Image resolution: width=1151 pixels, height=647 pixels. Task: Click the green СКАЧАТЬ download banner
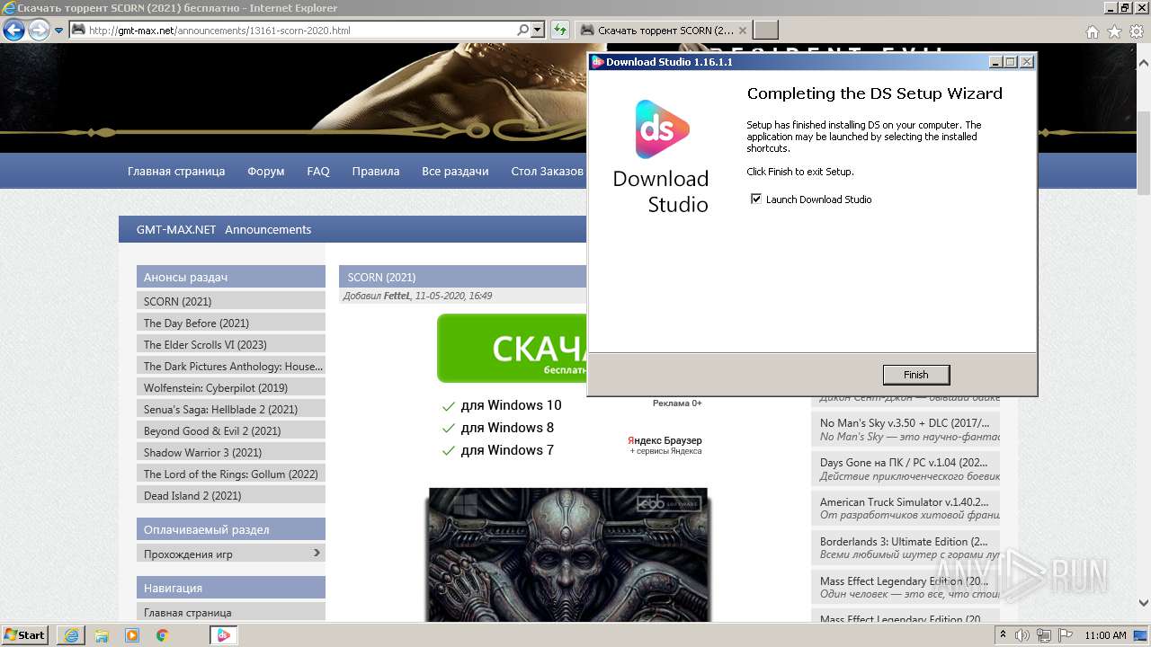[512, 348]
